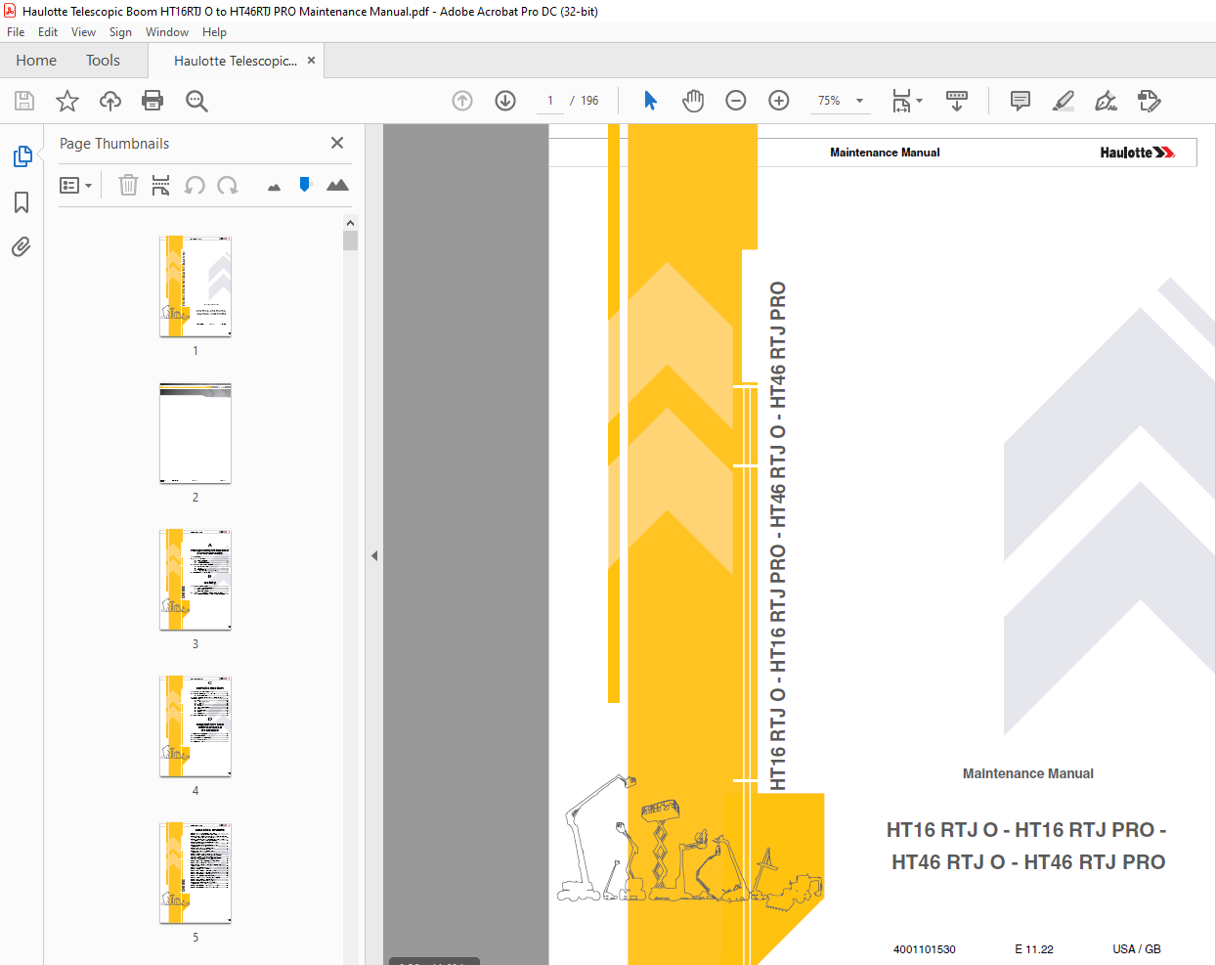This screenshot has height=965, width=1216.
Task: Open the Window menu
Action: point(167,32)
